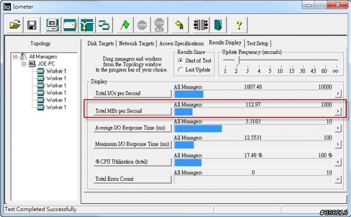Open test configuration file icon
This screenshot has width=351, height=217.
click(15, 25)
